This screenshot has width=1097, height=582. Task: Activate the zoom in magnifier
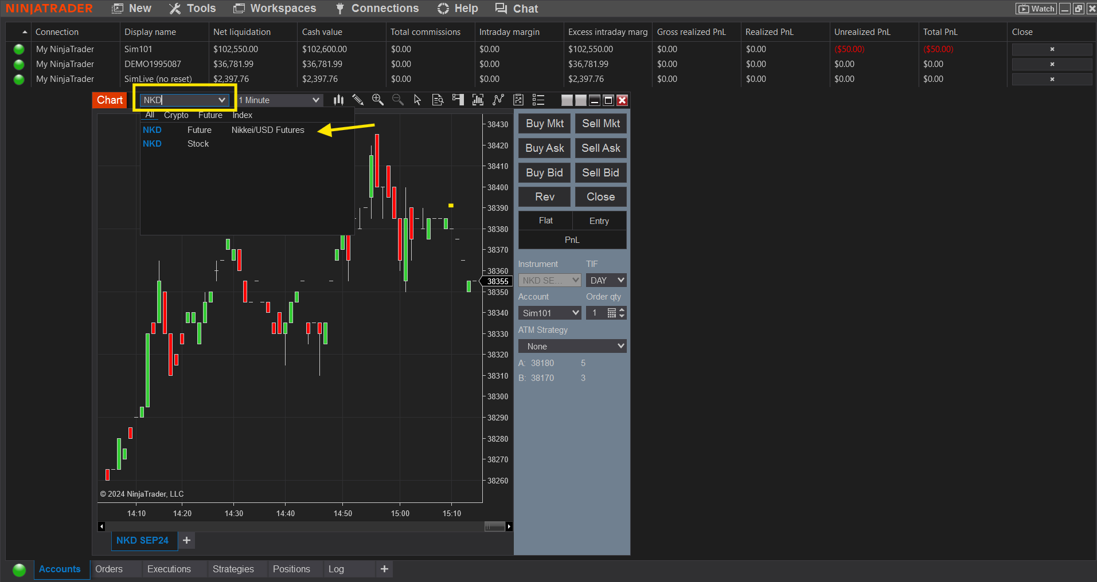[x=378, y=100]
